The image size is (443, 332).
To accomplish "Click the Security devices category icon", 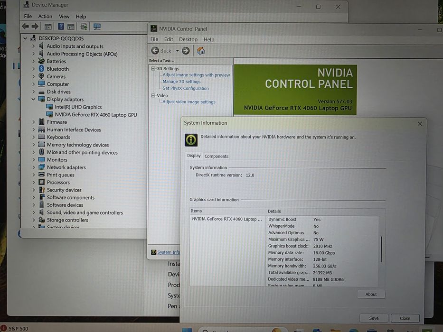I will coord(41,190).
